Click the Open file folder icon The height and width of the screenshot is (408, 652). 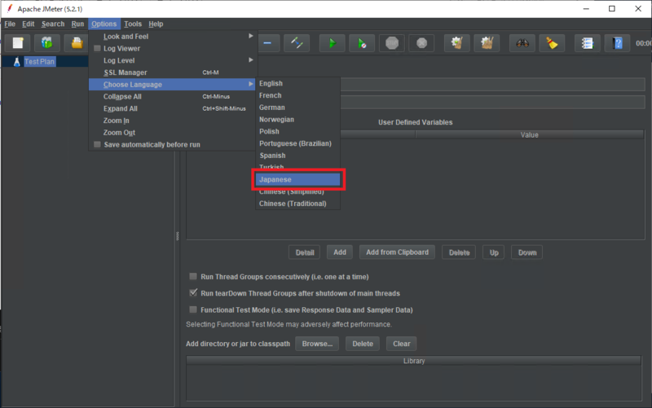tap(77, 43)
